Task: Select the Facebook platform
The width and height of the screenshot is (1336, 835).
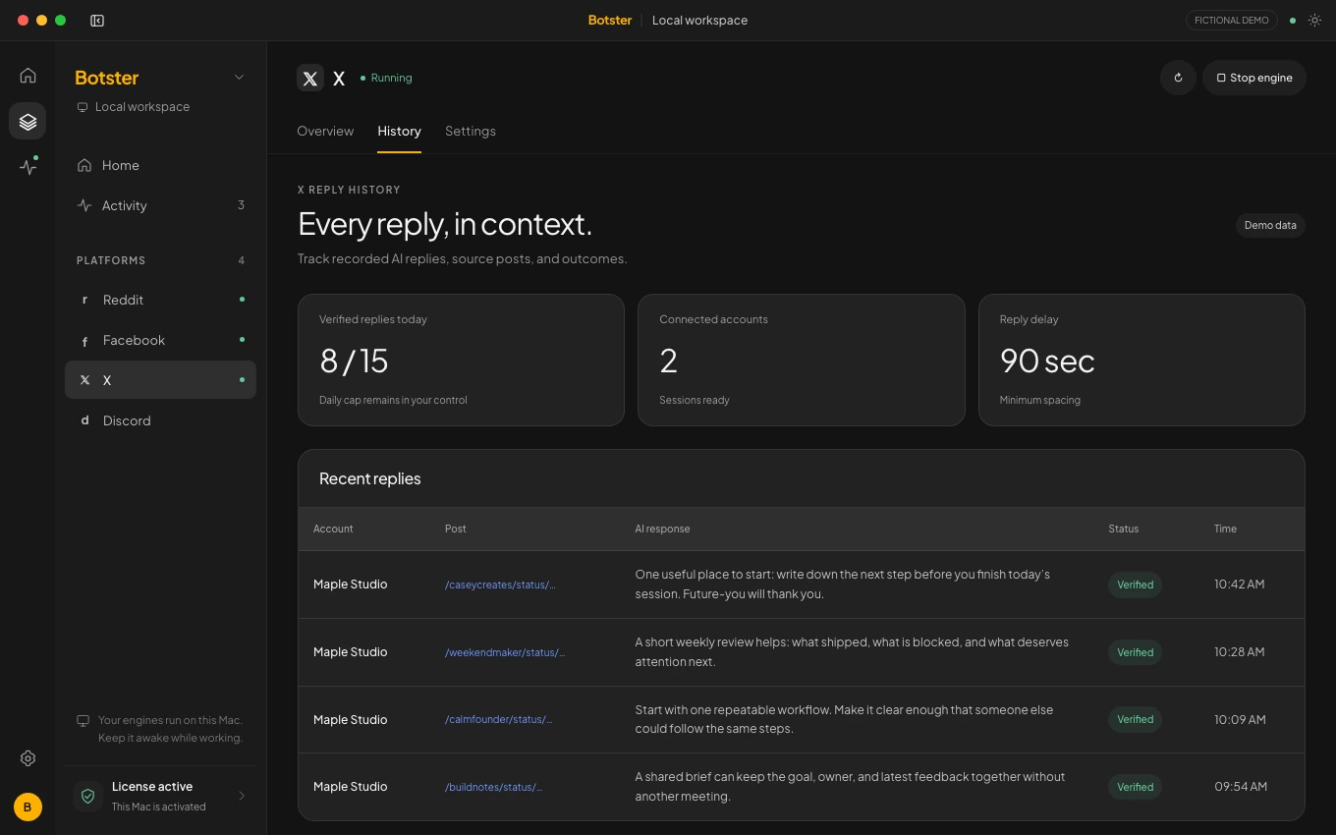Action: click(x=160, y=340)
